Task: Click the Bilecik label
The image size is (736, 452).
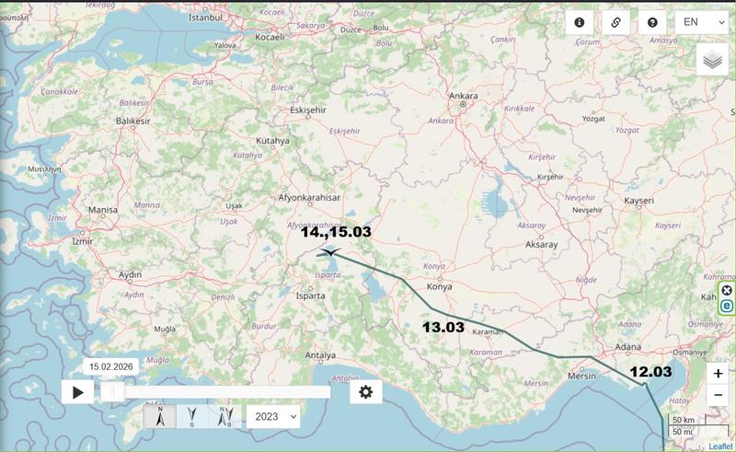Action: point(282,87)
